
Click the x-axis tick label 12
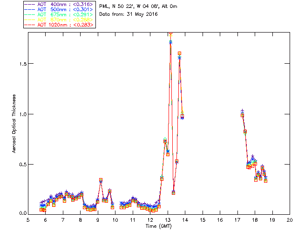(x=150, y=220)
